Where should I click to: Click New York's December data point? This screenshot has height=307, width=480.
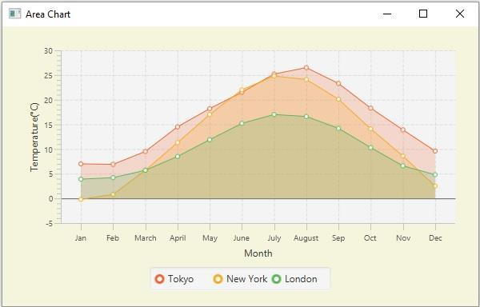[x=435, y=186]
